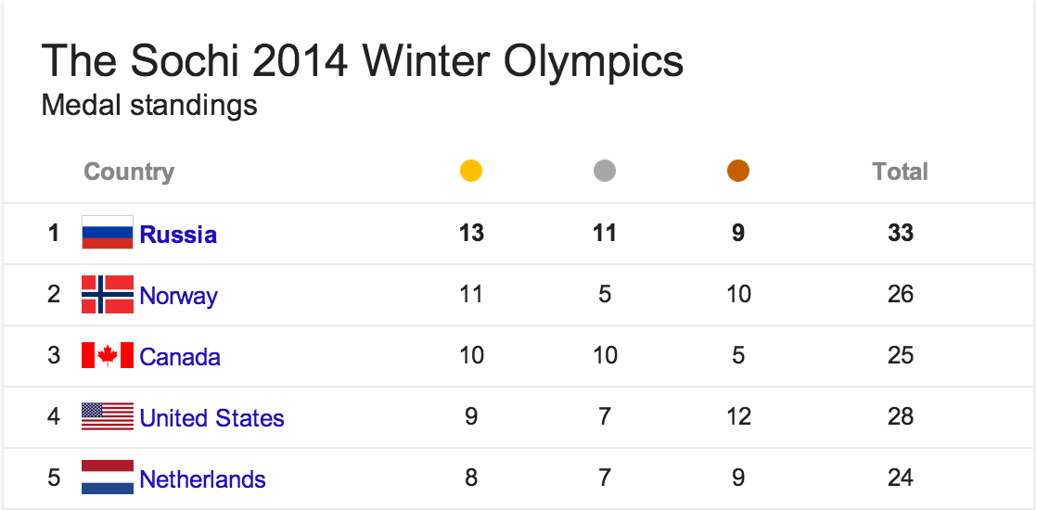
Task: Click the Medal standings subtitle
Action: click(149, 105)
